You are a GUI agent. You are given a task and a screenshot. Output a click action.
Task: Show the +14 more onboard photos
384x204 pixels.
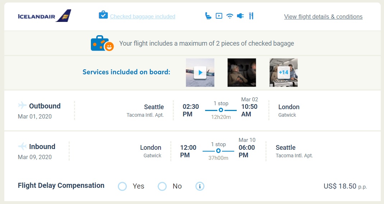(283, 73)
